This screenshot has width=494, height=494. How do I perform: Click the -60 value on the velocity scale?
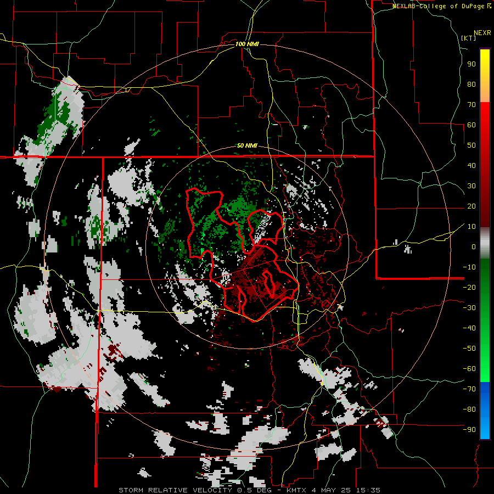469,369
